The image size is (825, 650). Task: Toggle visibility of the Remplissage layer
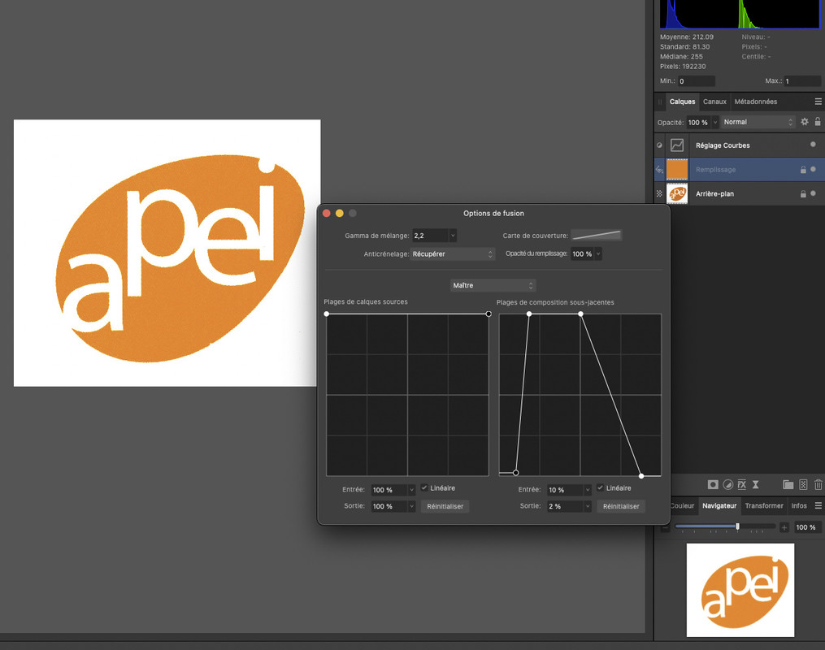click(x=813, y=169)
